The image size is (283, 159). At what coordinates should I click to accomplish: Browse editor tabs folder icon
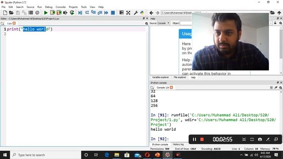2,23
